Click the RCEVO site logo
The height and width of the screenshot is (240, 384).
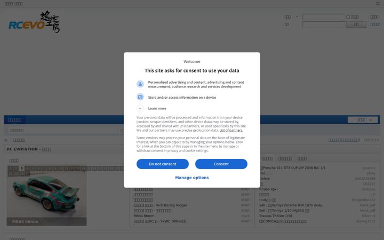(x=34, y=22)
